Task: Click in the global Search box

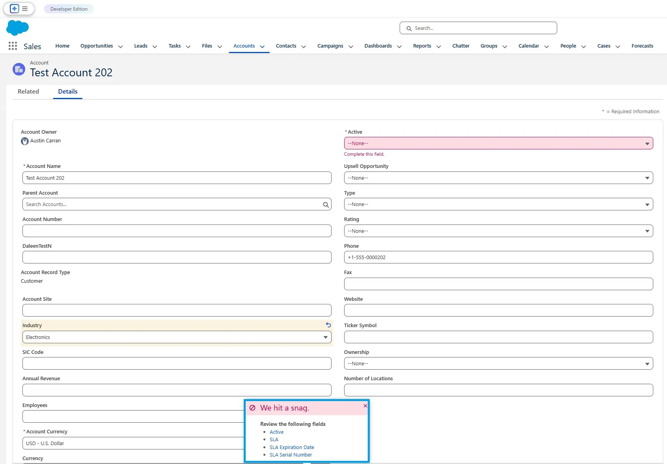Action: point(478,28)
